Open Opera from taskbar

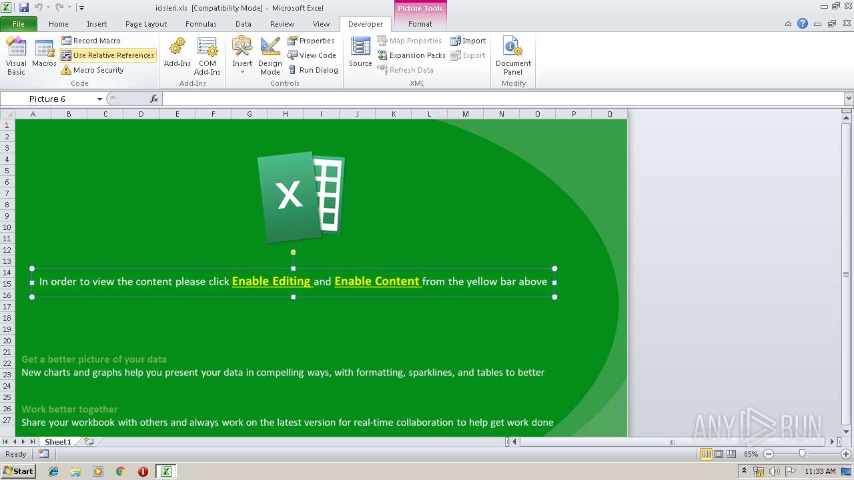[143, 471]
